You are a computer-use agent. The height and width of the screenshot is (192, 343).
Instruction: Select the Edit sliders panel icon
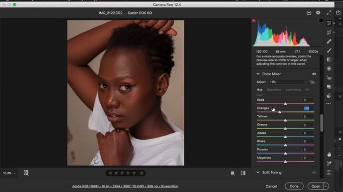tap(329, 23)
